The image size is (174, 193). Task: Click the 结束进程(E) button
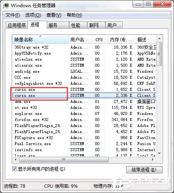144,170
